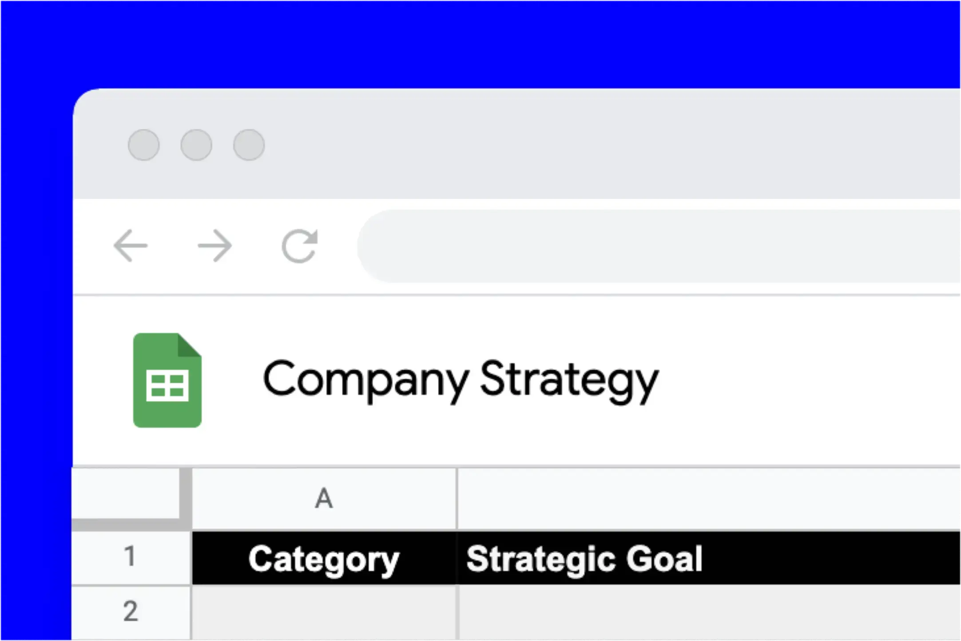Go back with the browser back arrow
The image size is (961, 641).
[131, 245]
